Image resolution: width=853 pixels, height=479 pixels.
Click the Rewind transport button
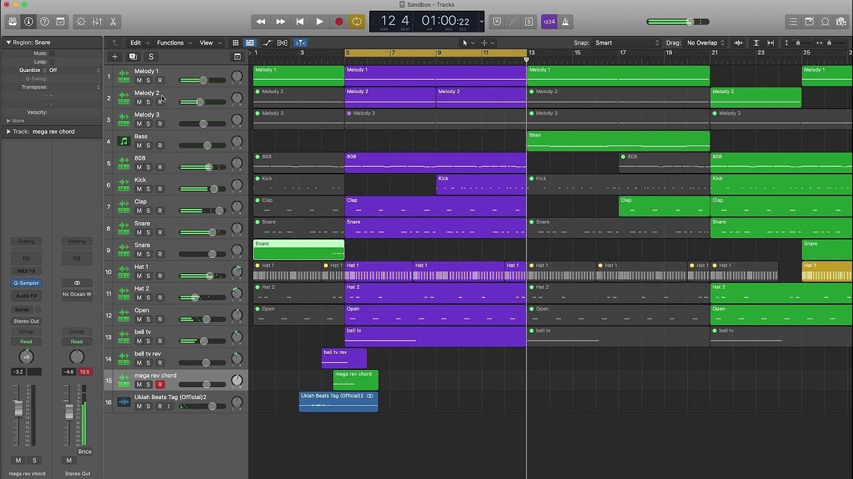[261, 21]
